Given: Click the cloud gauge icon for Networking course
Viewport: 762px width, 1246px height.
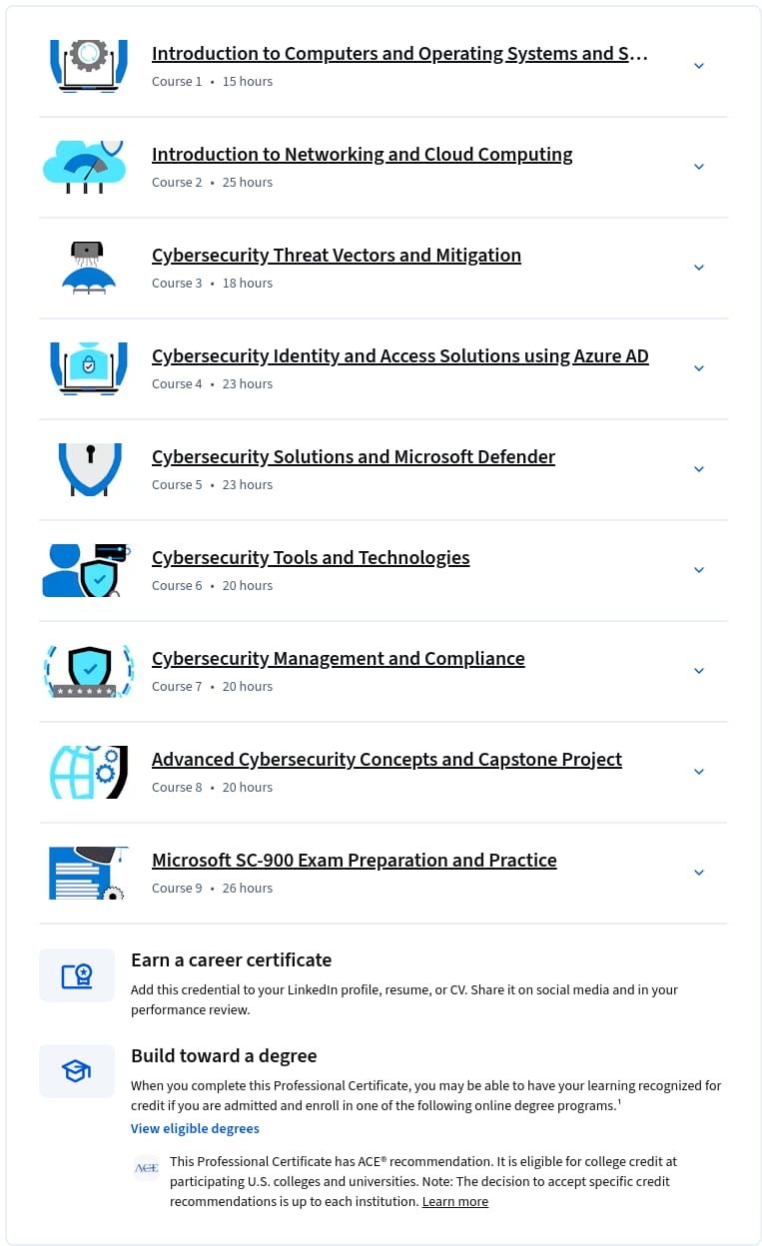Looking at the screenshot, I should click(85, 167).
